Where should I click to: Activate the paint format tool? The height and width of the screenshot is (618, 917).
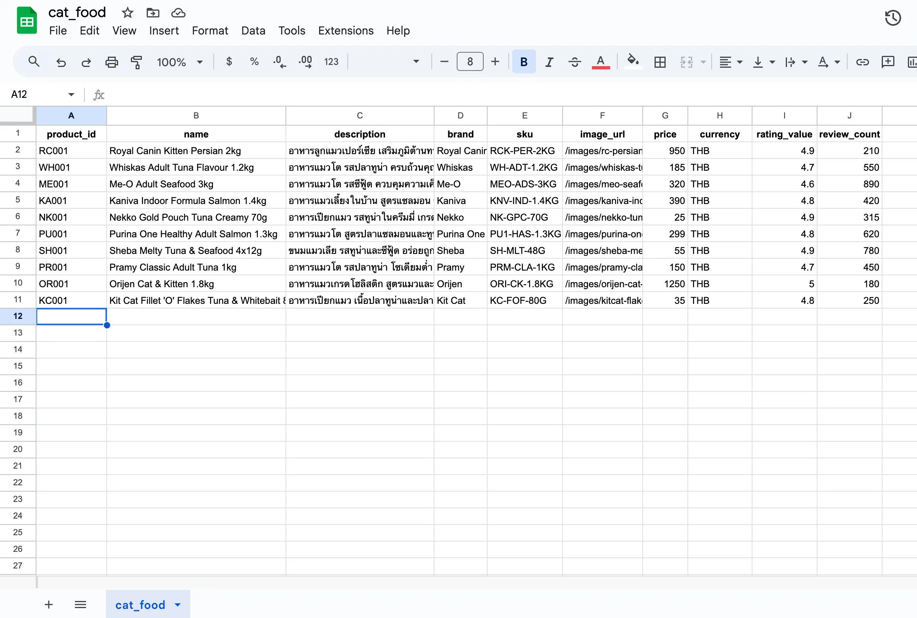[x=136, y=62]
